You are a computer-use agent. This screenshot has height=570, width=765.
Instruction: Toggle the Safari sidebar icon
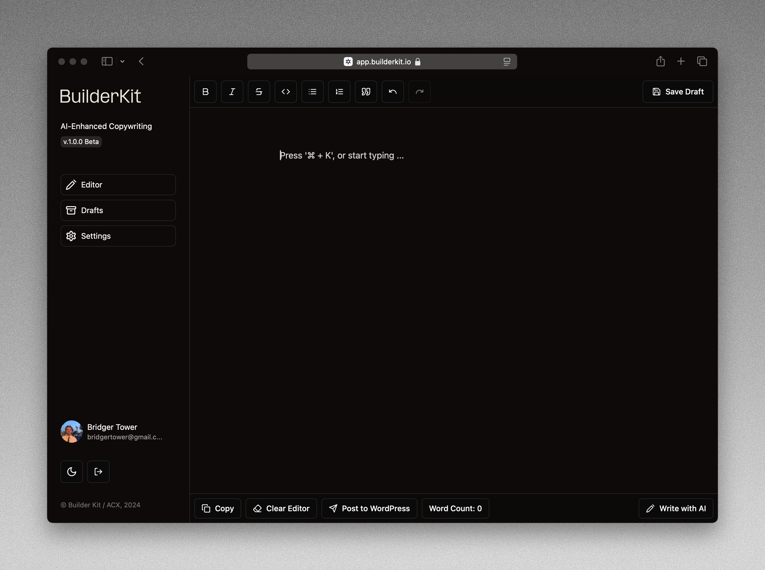tap(107, 61)
